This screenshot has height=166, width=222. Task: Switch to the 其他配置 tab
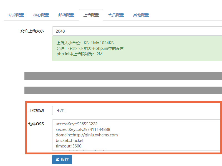click(141, 15)
